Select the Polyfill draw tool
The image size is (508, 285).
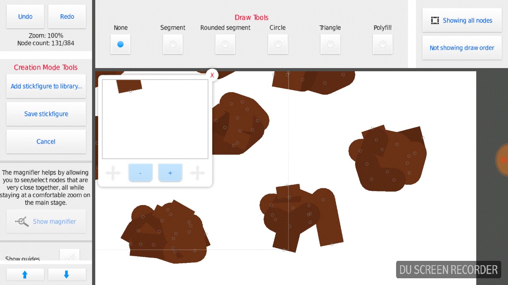tap(383, 44)
